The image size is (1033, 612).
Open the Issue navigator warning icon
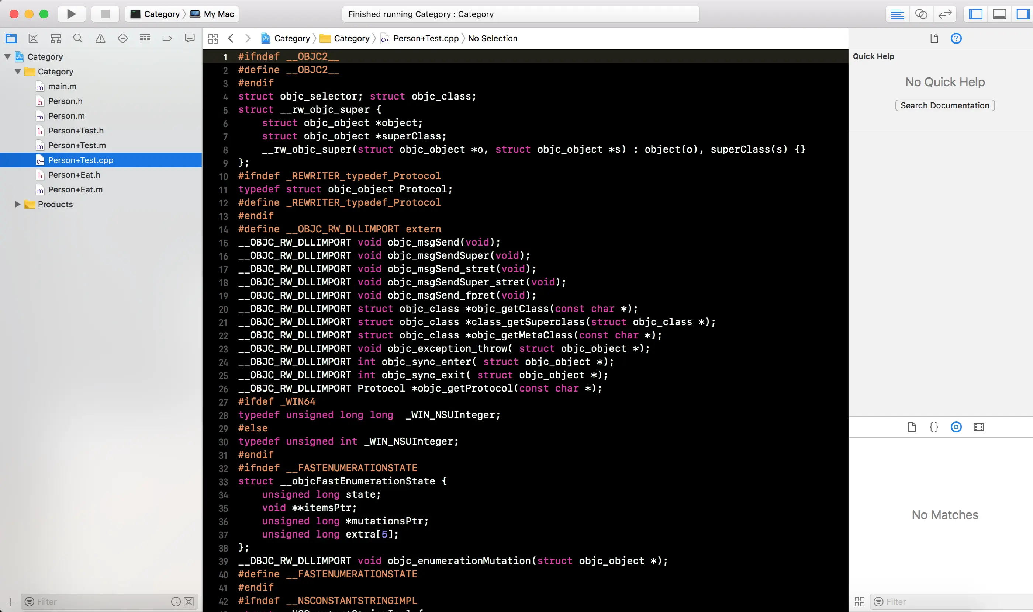click(x=100, y=38)
